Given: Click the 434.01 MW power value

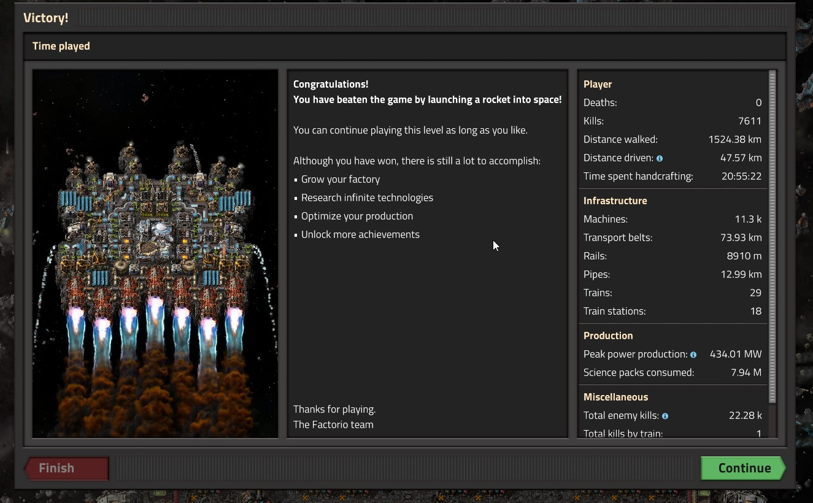Looking at the screenshot, I should point(736,354).
